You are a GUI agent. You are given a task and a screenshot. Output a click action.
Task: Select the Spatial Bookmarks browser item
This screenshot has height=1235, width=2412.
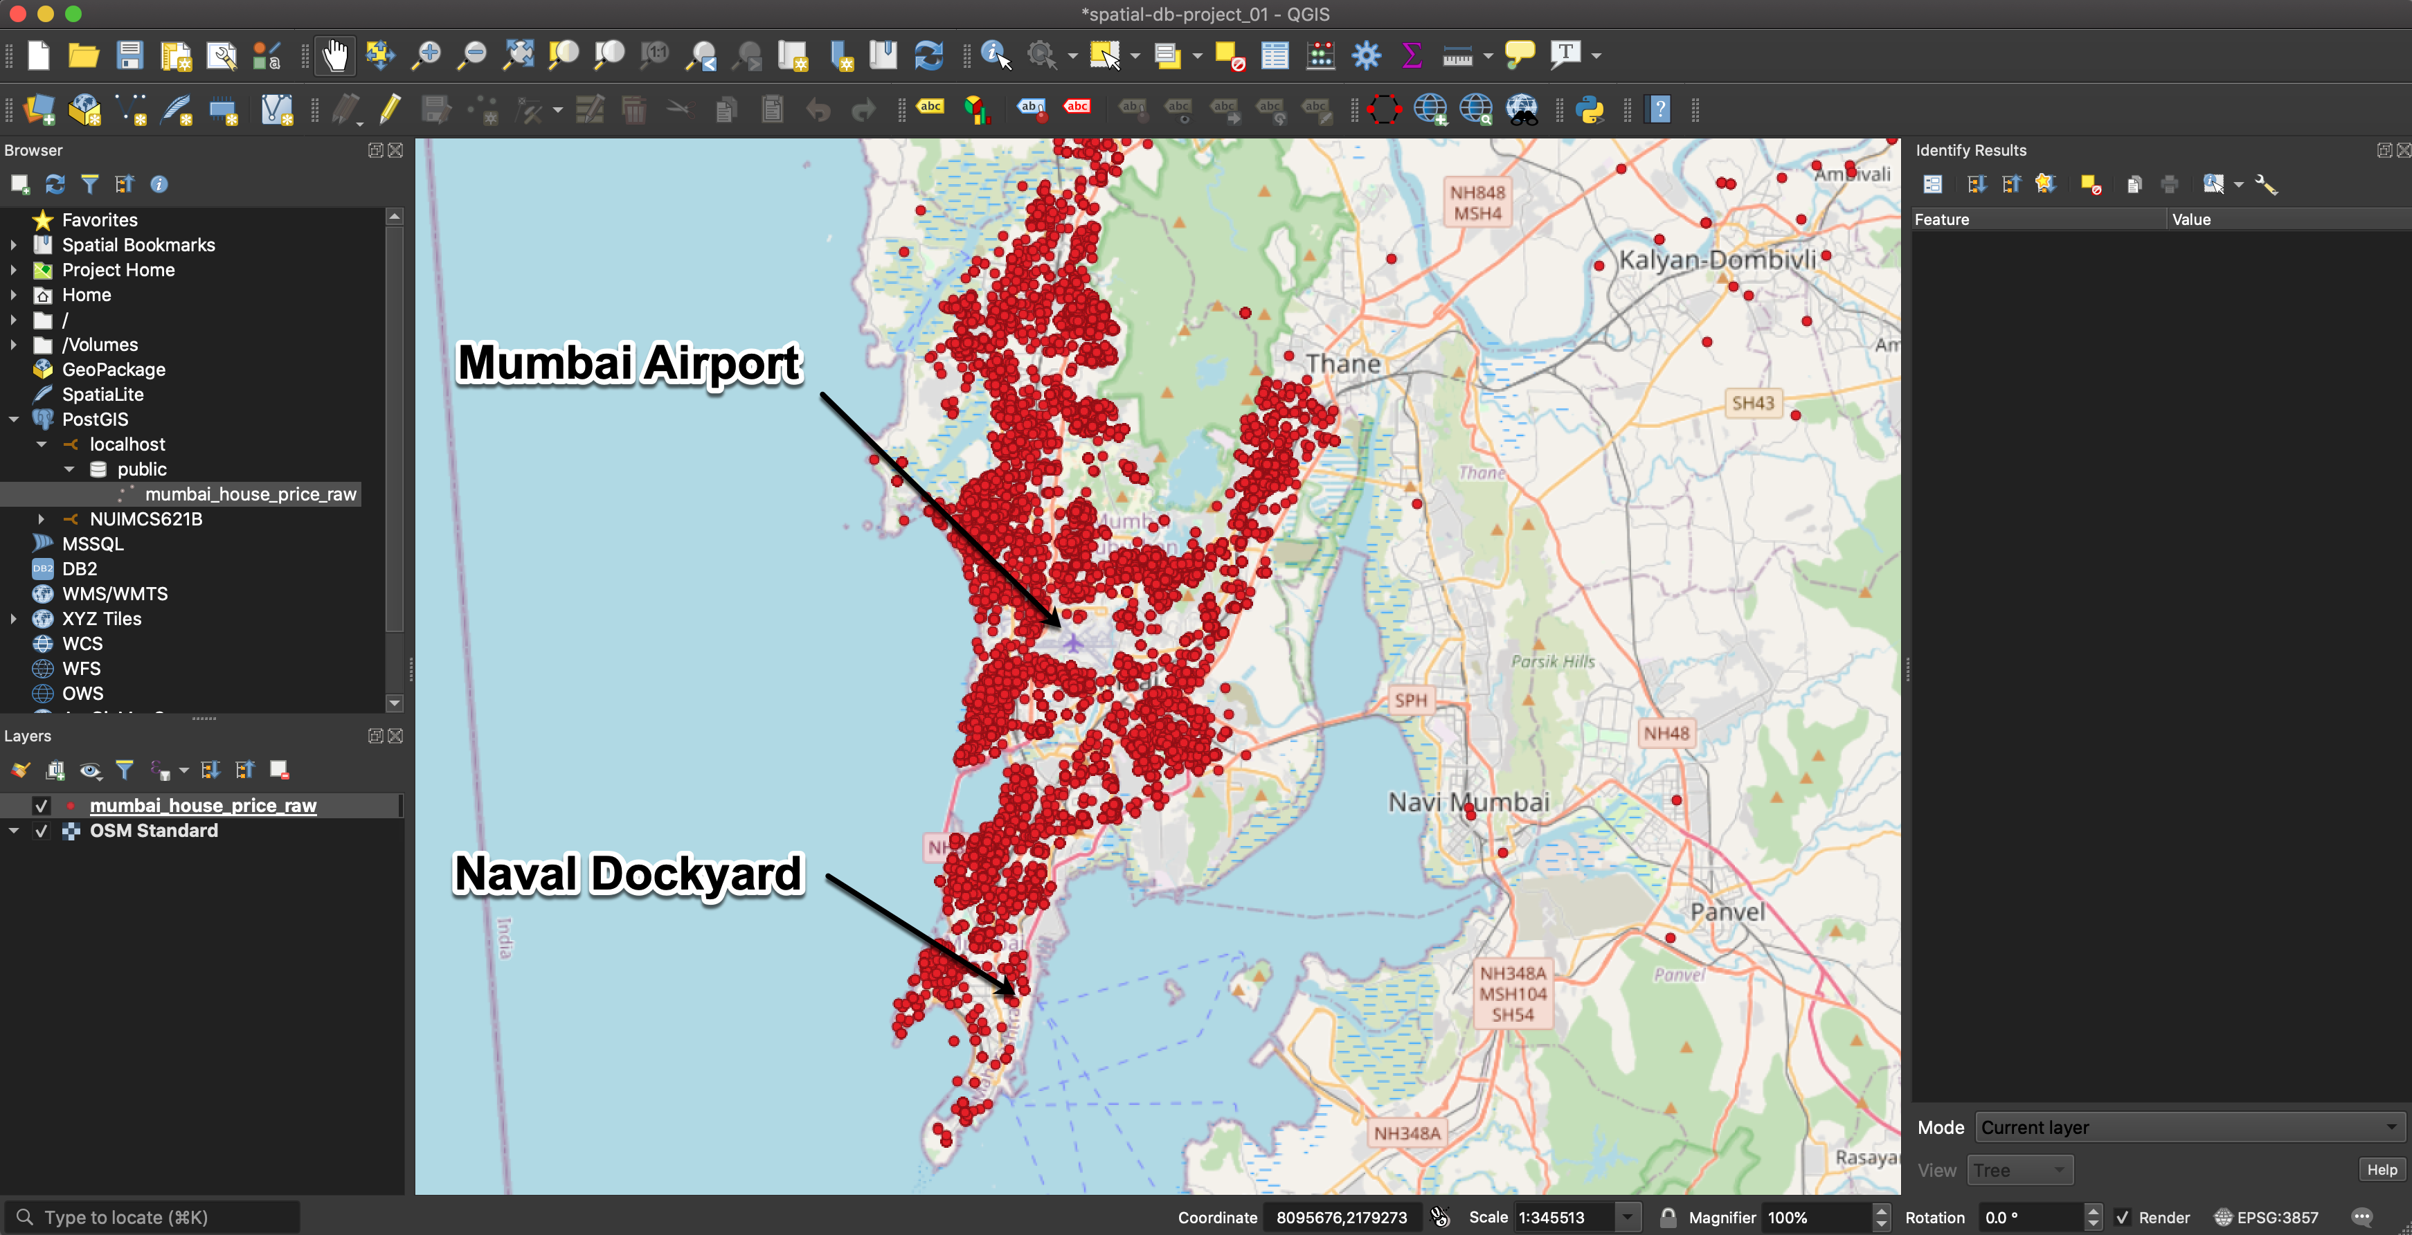click(138, 245)
